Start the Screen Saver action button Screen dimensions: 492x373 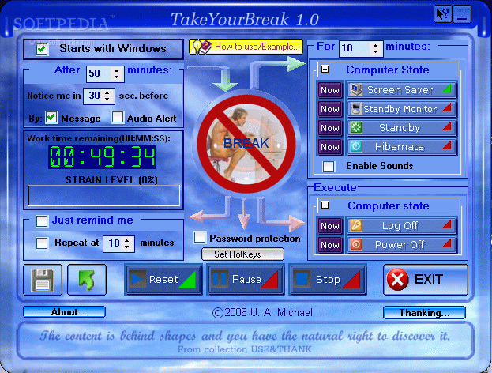[x=402, y=90]
